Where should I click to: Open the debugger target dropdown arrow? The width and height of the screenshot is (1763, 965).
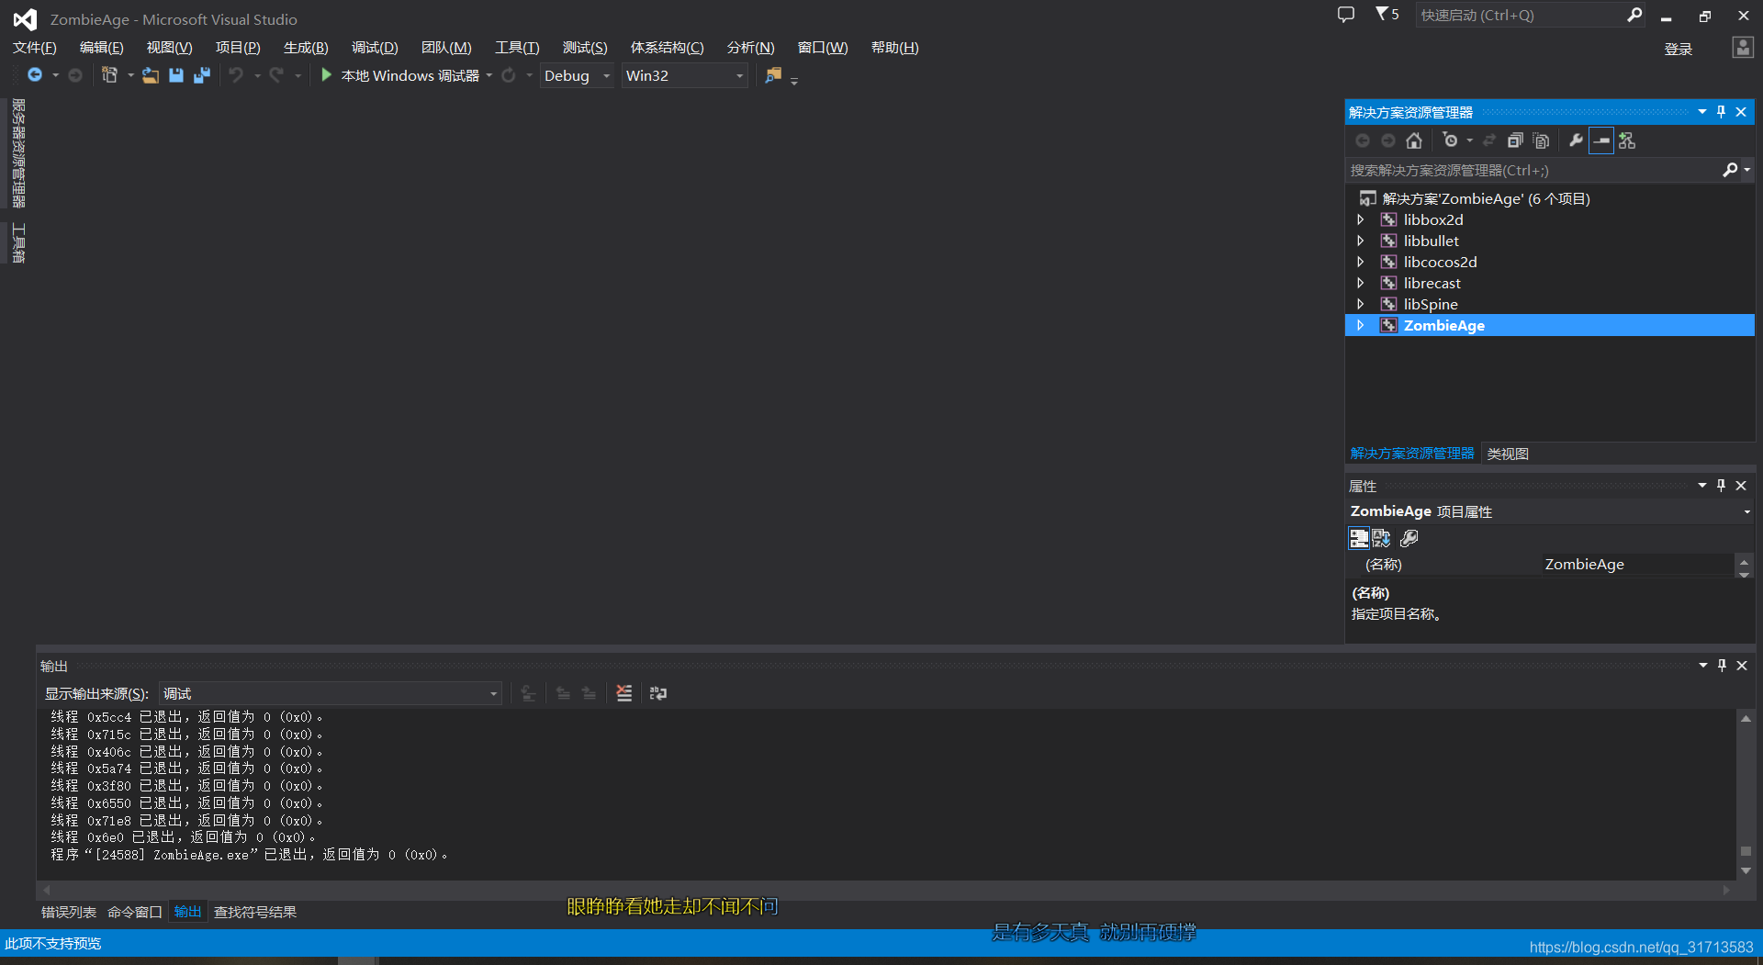(489, 75)
